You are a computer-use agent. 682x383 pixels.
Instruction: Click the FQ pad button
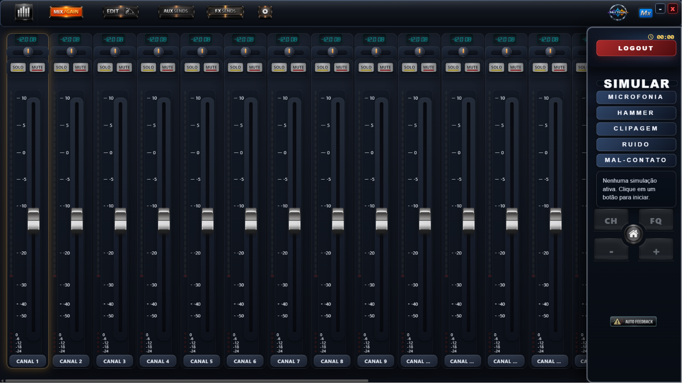click(x=656, y=220)
